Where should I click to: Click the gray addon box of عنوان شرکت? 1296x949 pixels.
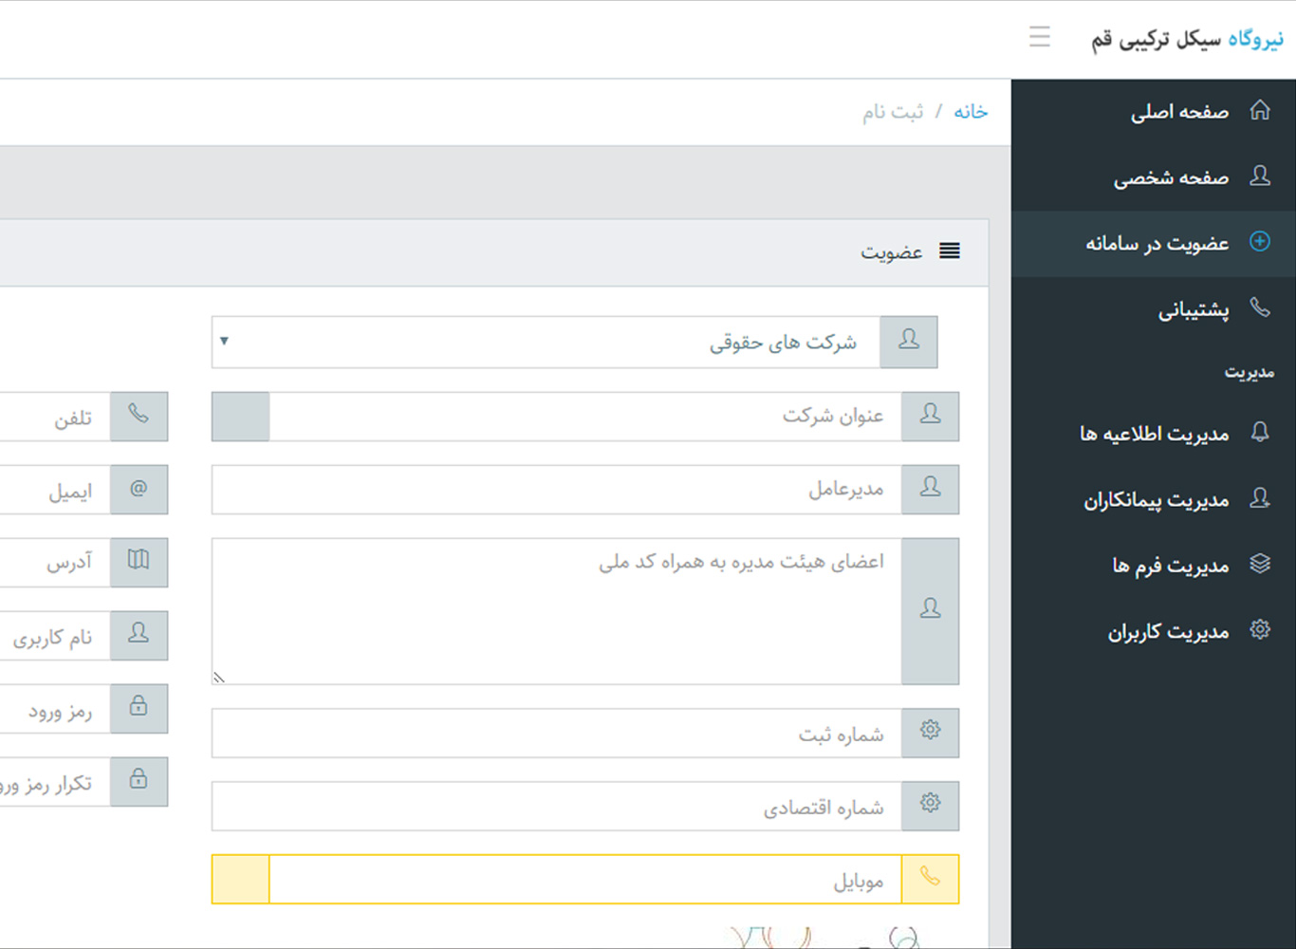point(241,417)
